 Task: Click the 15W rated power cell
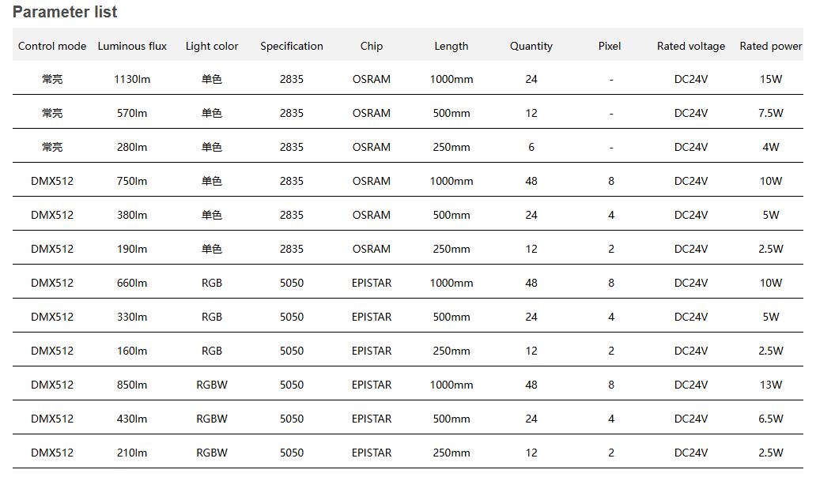pos(770,79)
